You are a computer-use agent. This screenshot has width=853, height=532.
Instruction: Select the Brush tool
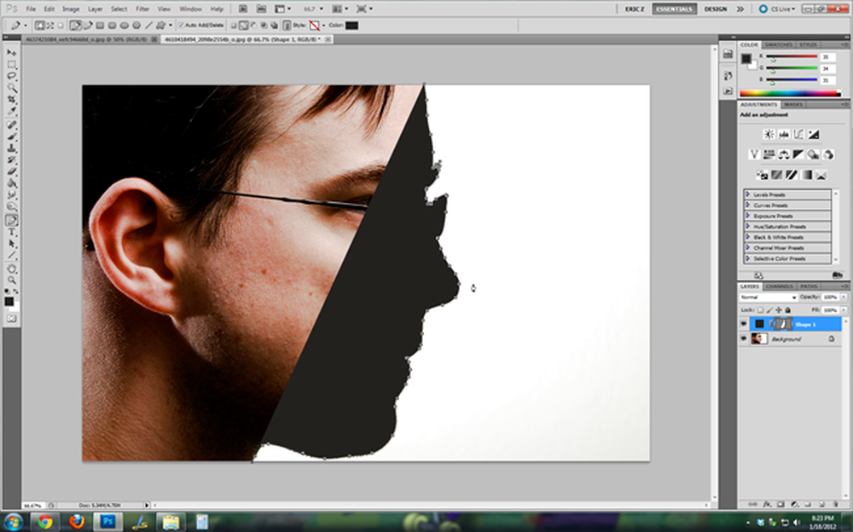point(11,136)
